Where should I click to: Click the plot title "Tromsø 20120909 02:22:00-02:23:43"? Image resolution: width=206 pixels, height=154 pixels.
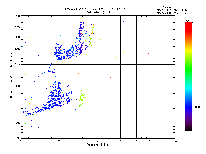(98, 9)
